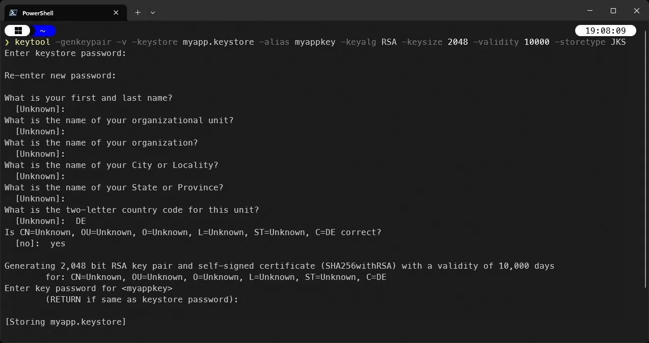Click the myappkey alias in the command
This screenshot has width=649, height=343.
pyautogui.click(x=315, y=42)
